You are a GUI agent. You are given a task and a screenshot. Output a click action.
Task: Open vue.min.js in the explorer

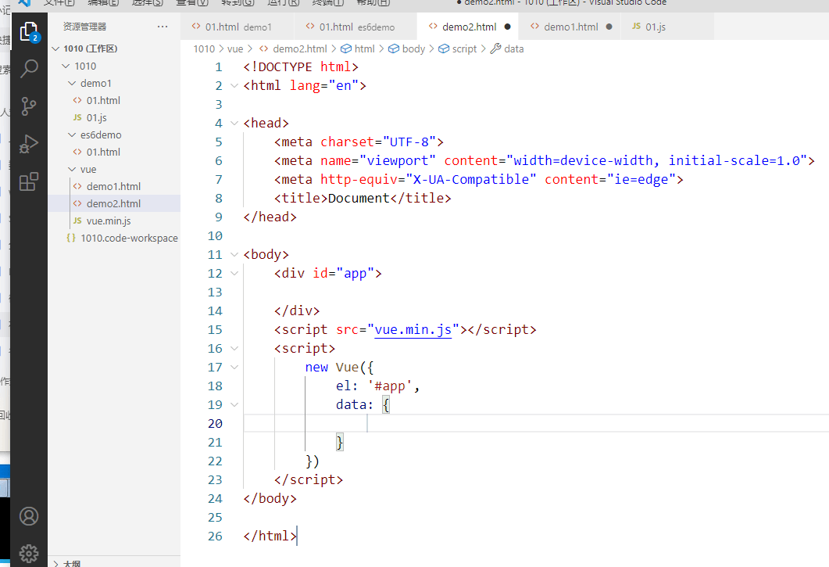[x=109, y=221]
